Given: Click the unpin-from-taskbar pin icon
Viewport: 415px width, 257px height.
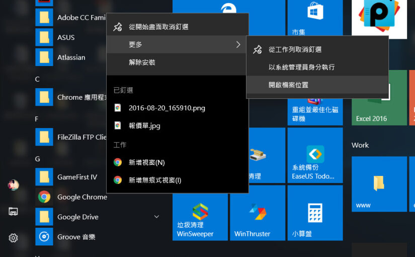Looking at the screenshot, I should point(257,49).
